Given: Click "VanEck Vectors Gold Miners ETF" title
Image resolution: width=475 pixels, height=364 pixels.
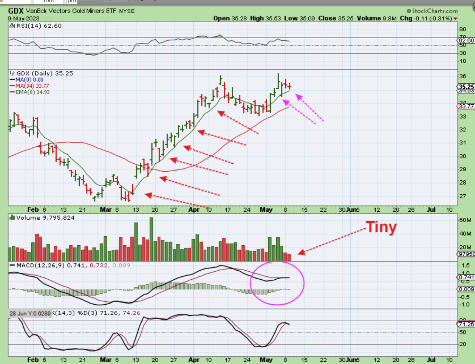Looking at the screenshot, I should pyautogui.click(x=71, y=11).
